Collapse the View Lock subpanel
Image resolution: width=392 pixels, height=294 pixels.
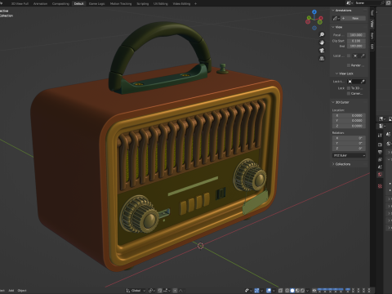click(x=336, y=73)
